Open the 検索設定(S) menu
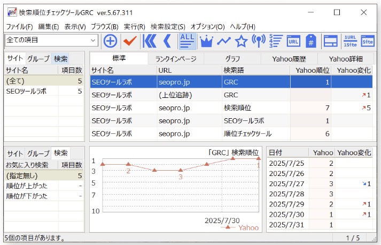The width and height of the screenshot is (381, 245). click(x=168, y=26)
